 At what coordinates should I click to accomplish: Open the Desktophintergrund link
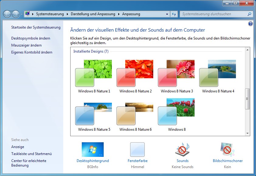coord(92,161)
